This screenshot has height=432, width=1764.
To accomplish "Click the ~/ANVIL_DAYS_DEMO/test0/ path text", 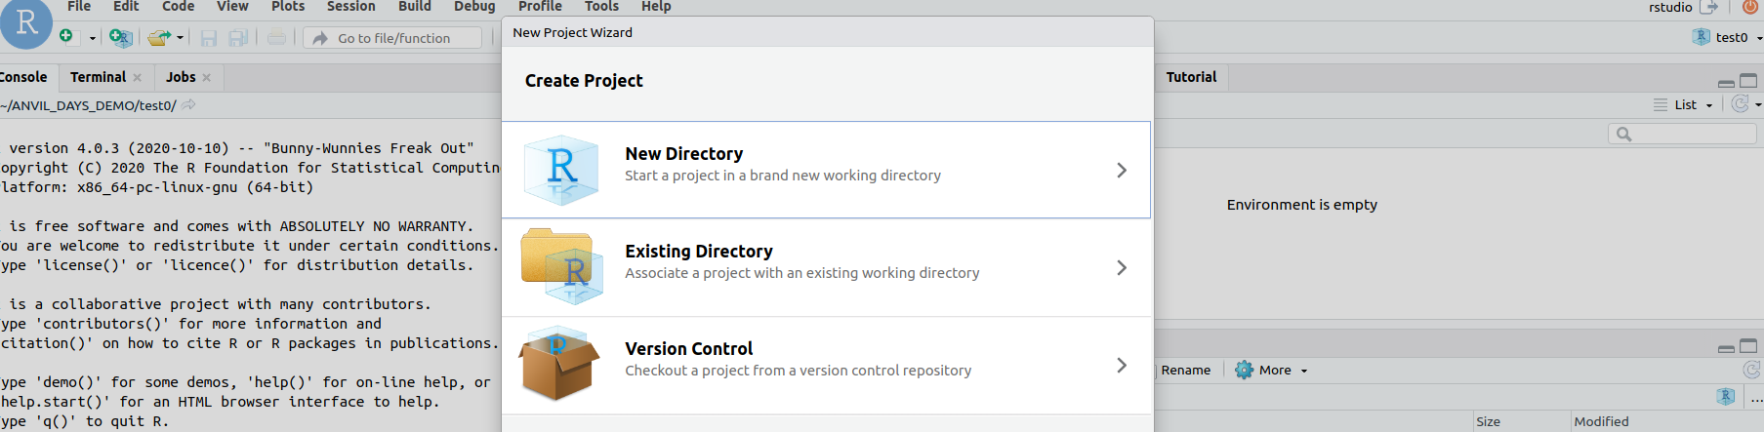I will click(x=88, y=105).
